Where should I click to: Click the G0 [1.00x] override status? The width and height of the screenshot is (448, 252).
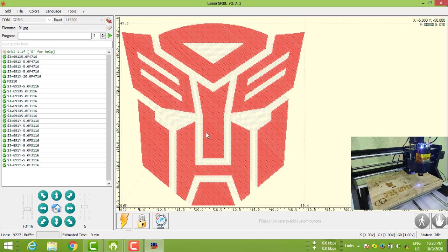pos(406,235)
